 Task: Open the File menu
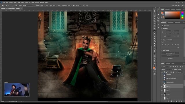coord(4,3)
